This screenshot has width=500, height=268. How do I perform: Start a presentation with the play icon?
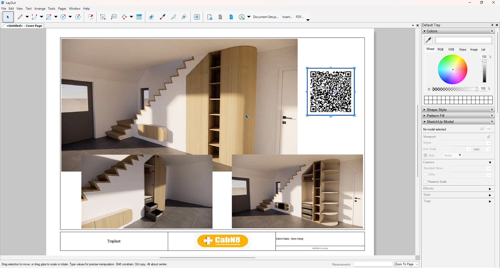click(x=197, y=17)
